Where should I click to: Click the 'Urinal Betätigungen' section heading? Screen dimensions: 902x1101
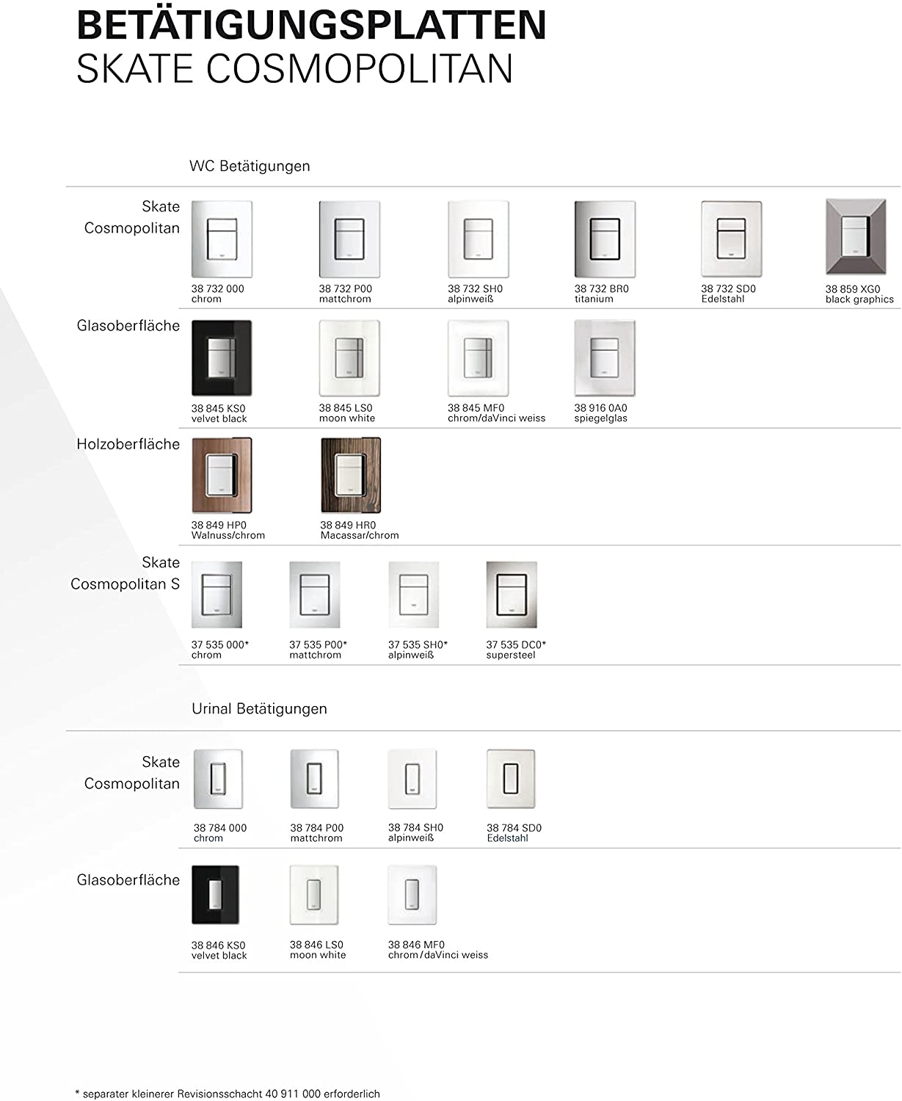click(259, 709)
